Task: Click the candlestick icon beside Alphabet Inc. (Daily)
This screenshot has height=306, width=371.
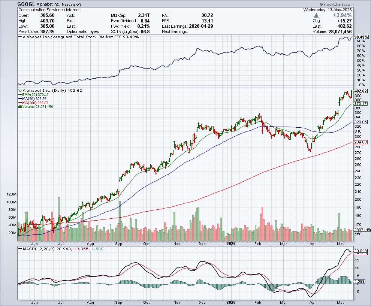Action: 20,90
